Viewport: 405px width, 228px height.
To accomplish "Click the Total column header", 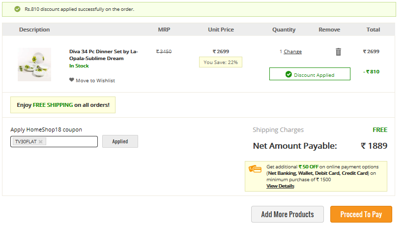I will (x=373, y=30).
